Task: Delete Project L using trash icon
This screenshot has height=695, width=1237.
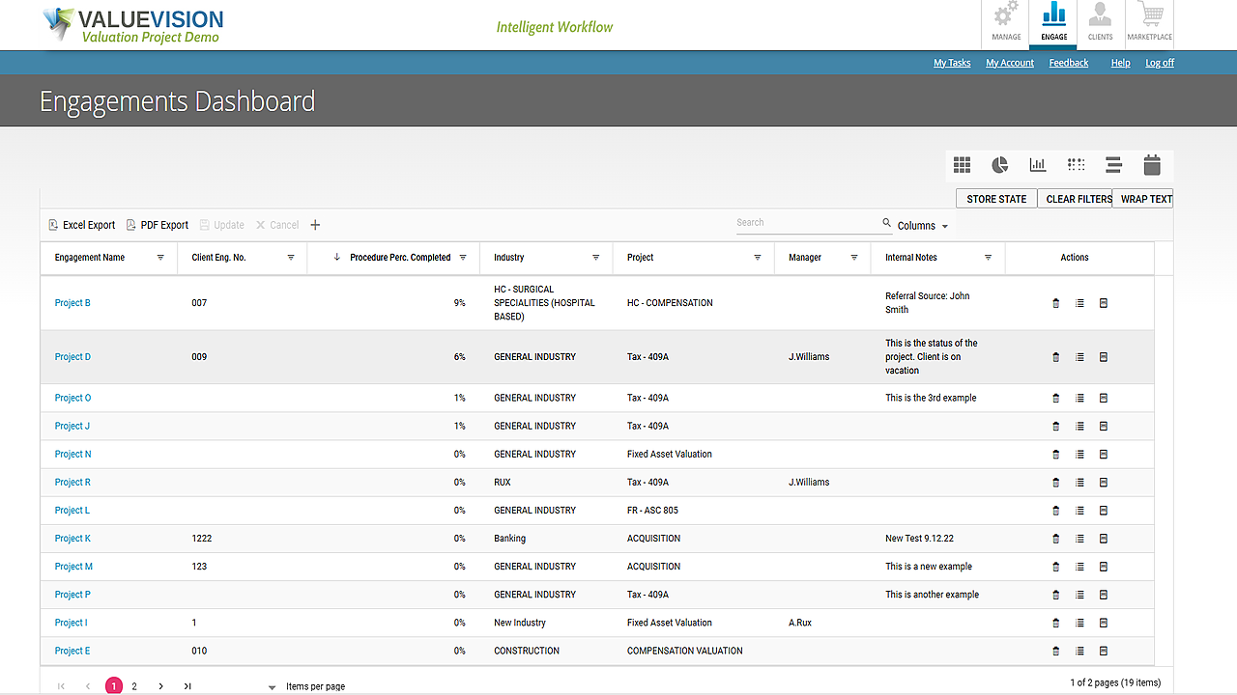Action: (1055, 511)
